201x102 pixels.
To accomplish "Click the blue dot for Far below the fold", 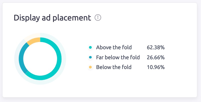I will click(90, 57).
